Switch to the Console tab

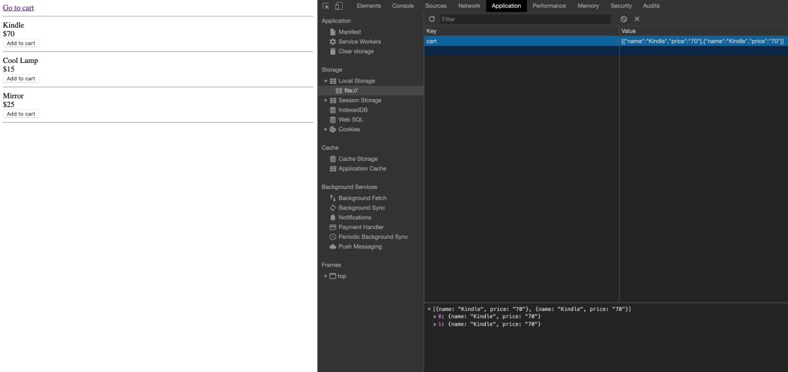[x=403, y=6]
